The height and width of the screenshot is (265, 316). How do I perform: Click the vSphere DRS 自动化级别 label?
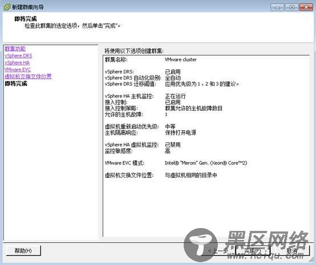(133, 78)
